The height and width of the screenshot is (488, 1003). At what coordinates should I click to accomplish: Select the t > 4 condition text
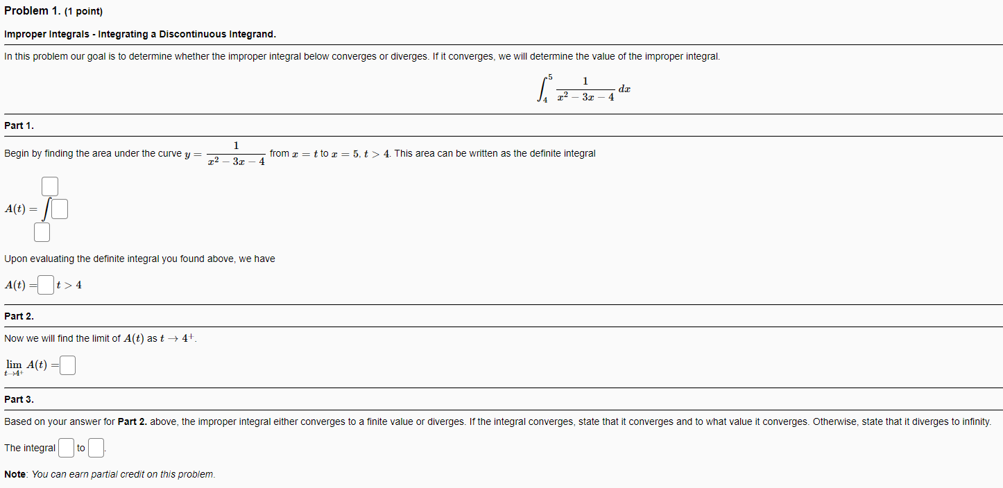(x=68, y=284)
